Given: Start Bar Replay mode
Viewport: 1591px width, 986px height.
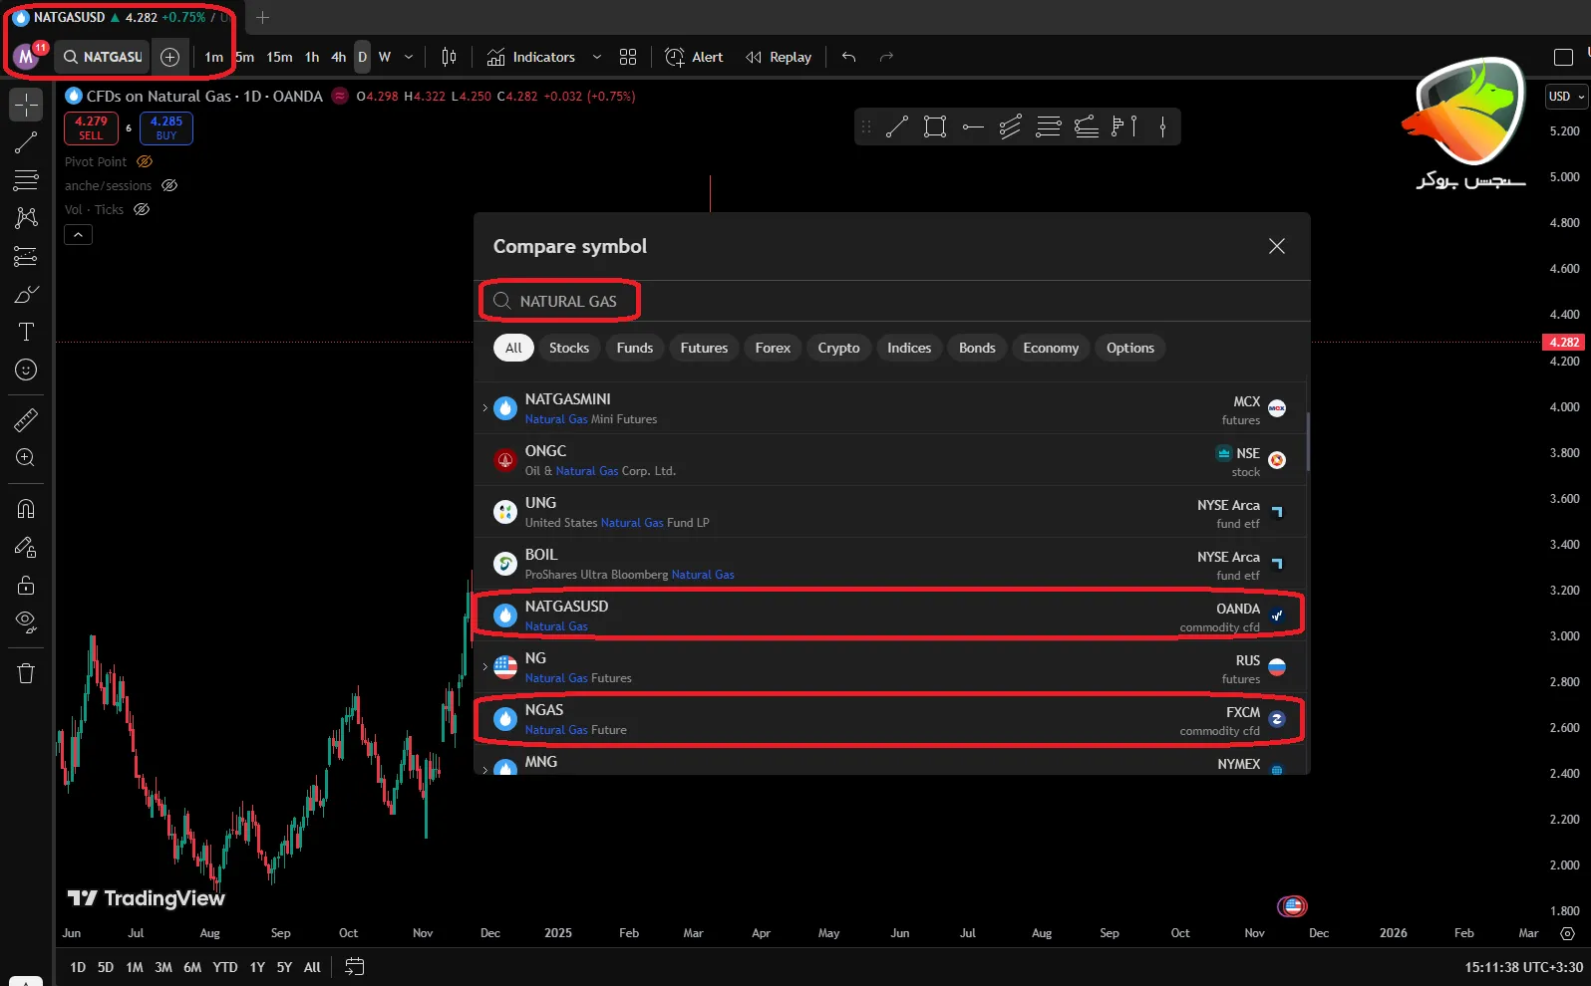Looking at the screenshot, I should tap(779, 57).
